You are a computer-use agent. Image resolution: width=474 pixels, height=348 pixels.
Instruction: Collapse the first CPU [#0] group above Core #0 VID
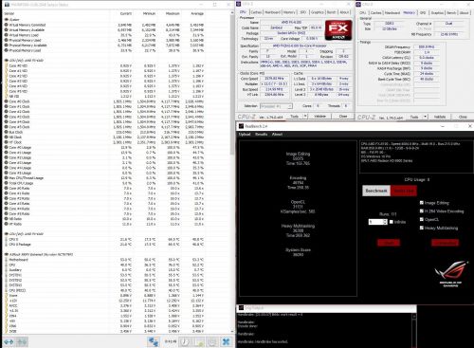click(x=7, y=60)
